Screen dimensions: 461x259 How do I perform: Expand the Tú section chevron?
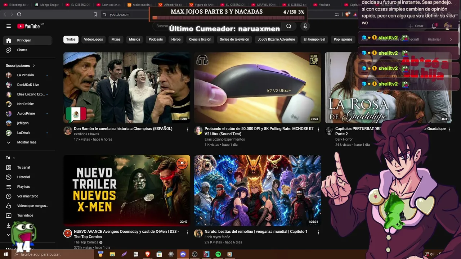click(14, 158)
